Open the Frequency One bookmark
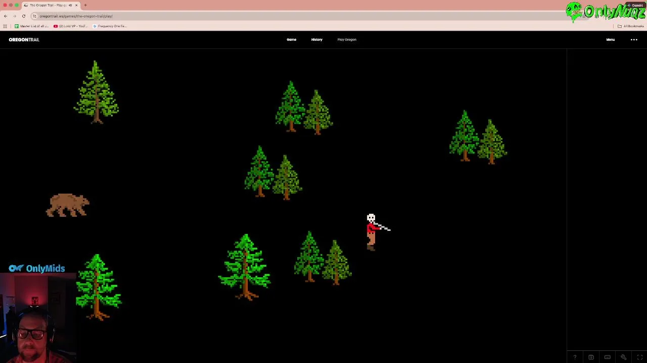The height and width of the screenshot is (363, 647). click(110, 26)
